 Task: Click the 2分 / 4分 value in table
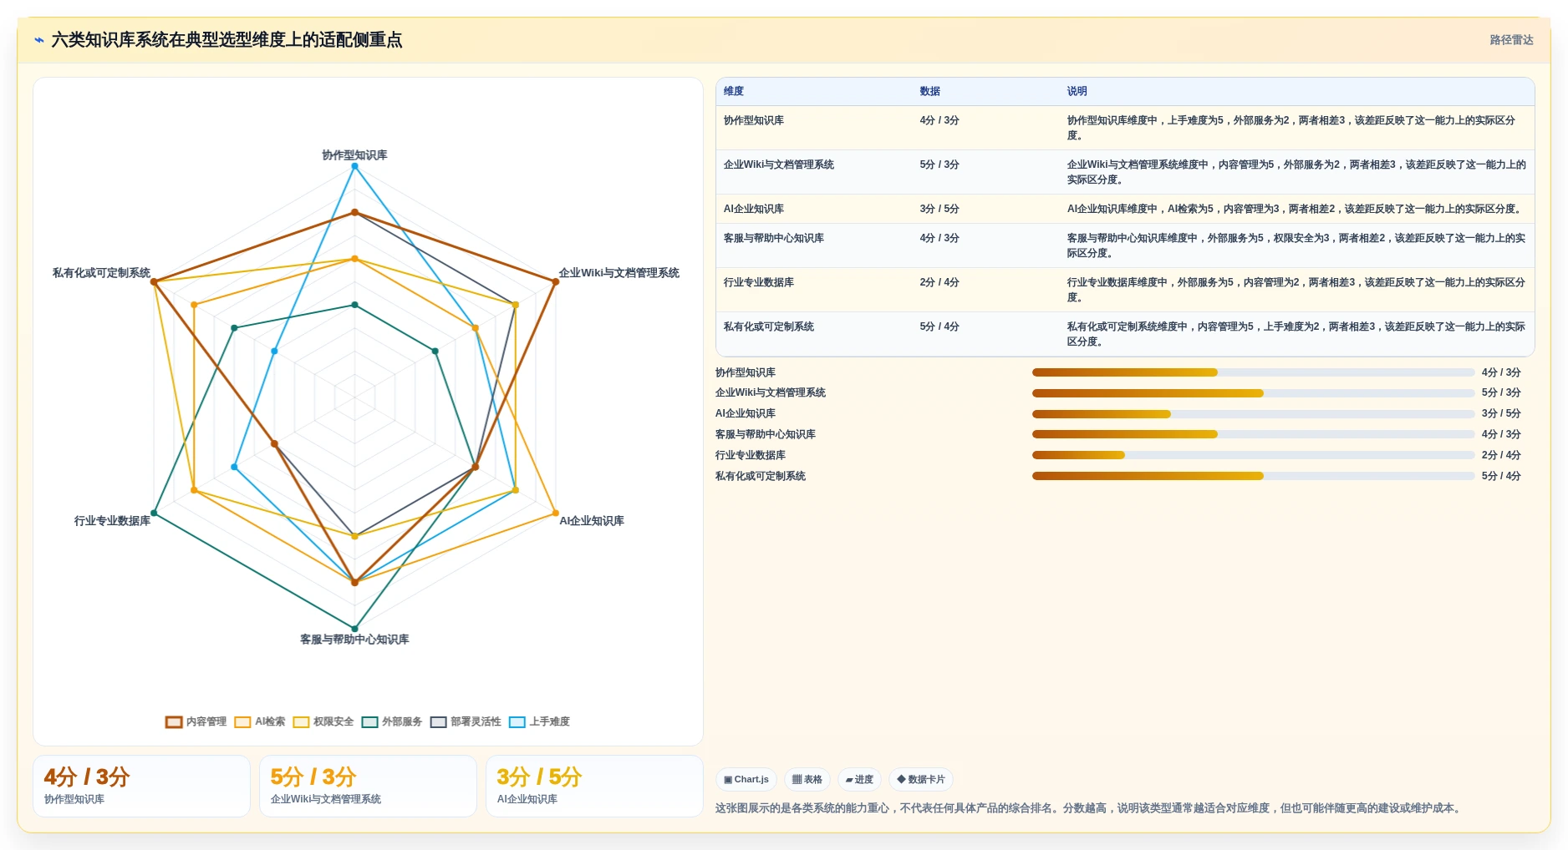point(939,282)
